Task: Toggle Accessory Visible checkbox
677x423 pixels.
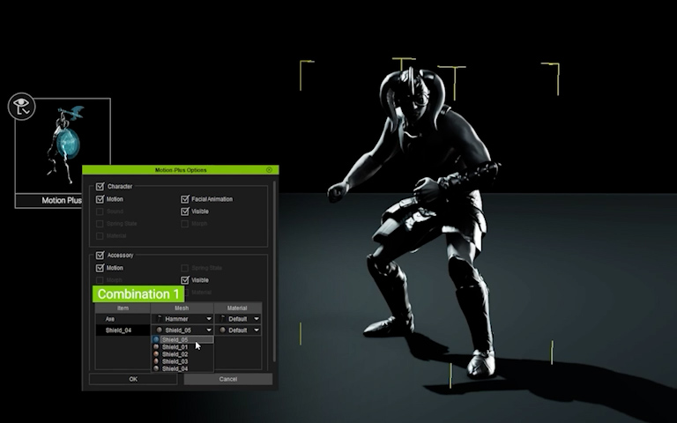Action: click(185, 280)
